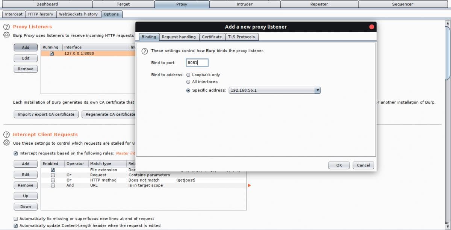Open the Intercept Client Requests gear icon
Viewport: 451px width, 230px height.
pyautogui.click(x=6, y=143)
